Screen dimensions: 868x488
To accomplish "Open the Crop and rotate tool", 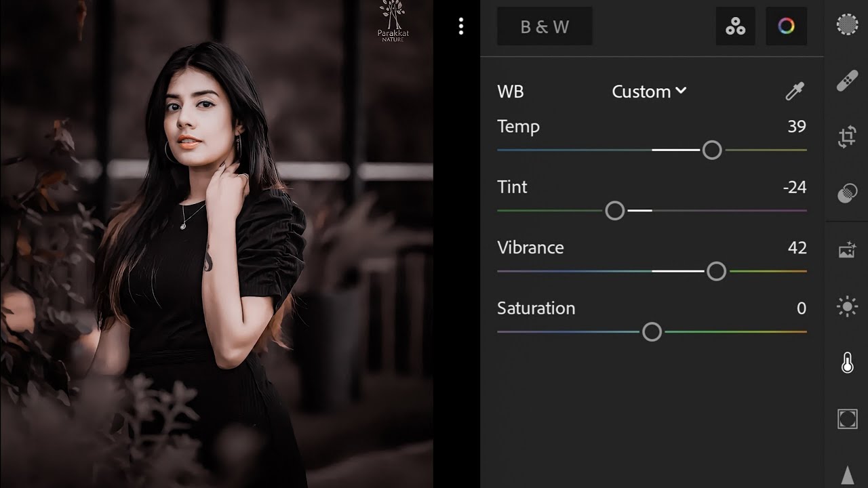I will (x=847, y=138).
